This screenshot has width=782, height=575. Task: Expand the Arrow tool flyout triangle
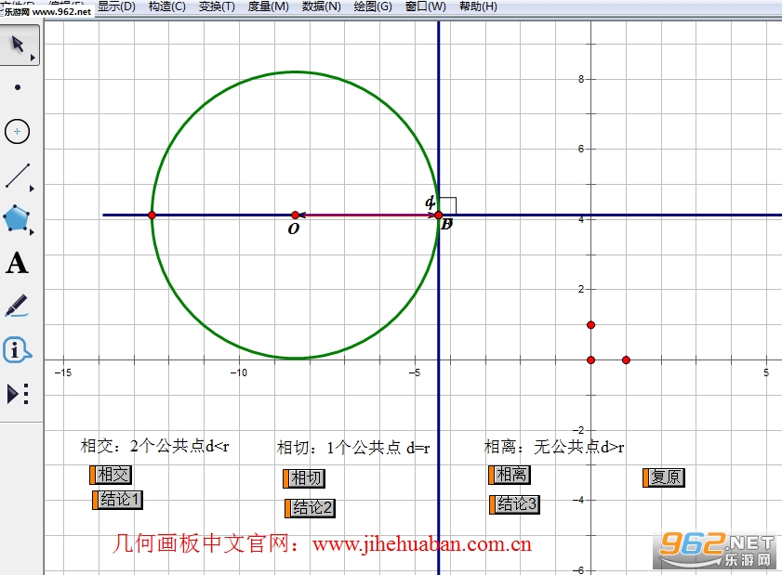coord(33,58)
